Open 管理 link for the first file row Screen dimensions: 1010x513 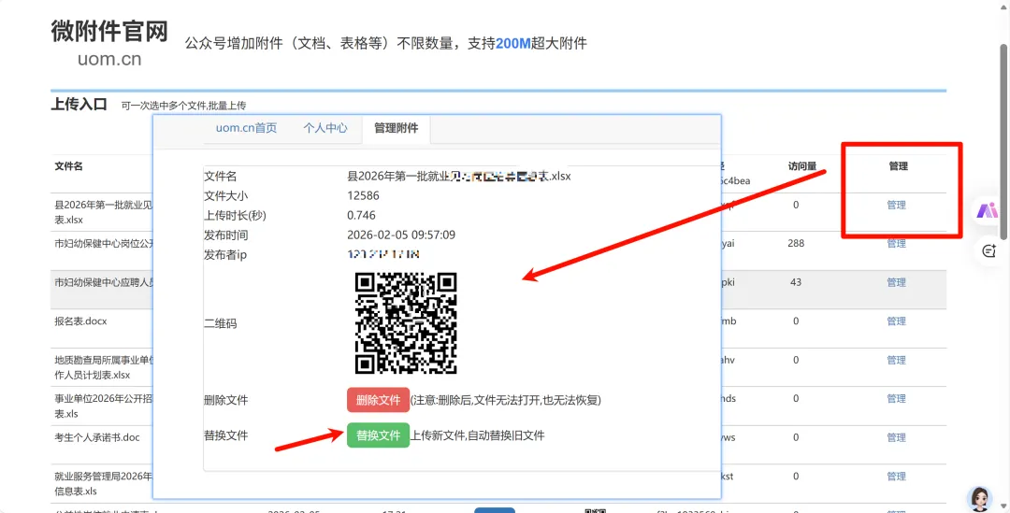[896, 205]
